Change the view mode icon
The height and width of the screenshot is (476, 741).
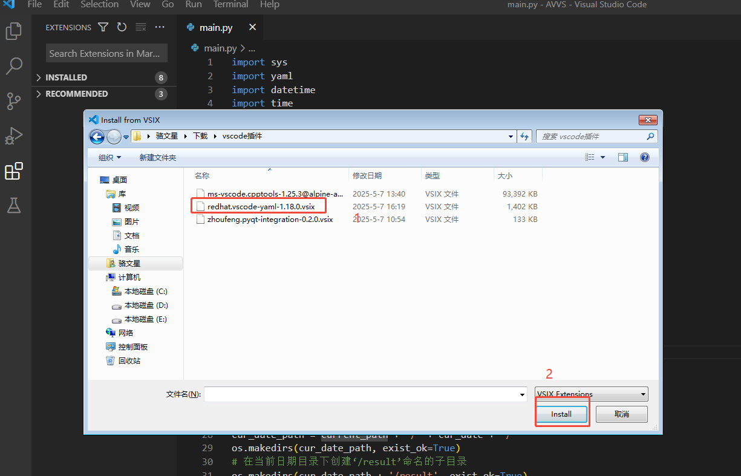coord(590,157)
